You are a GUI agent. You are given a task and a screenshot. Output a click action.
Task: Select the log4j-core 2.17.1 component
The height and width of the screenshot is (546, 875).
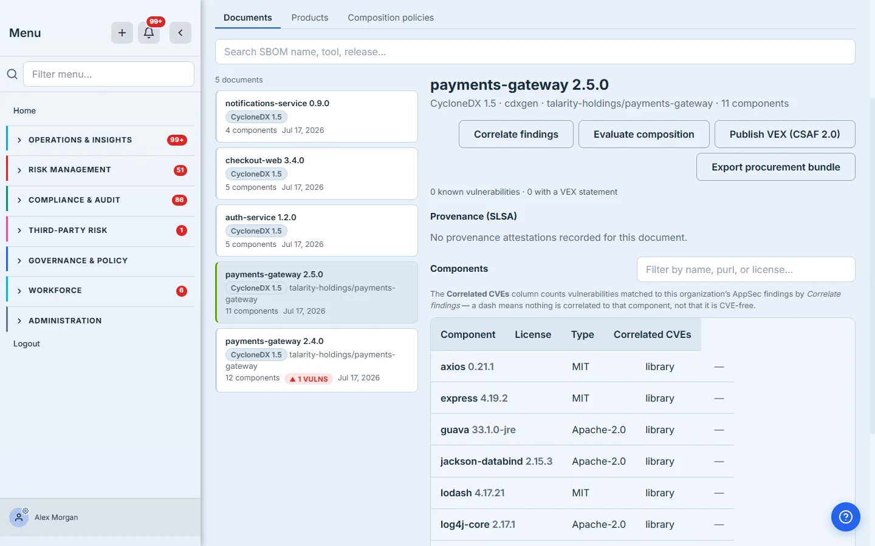coord(582,524)
